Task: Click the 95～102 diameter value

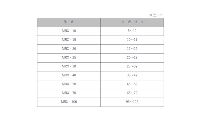Action: pos(132,102)
